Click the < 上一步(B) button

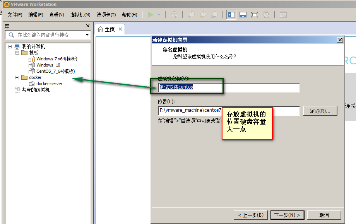click(x=251, y=215)
